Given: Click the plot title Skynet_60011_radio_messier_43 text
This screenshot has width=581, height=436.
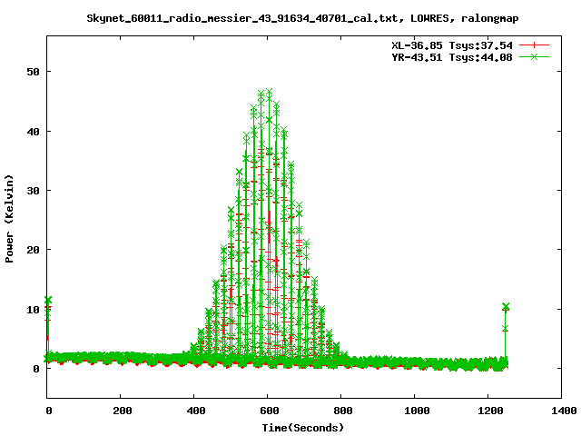Looking at the screenshot, I should 302,18.
